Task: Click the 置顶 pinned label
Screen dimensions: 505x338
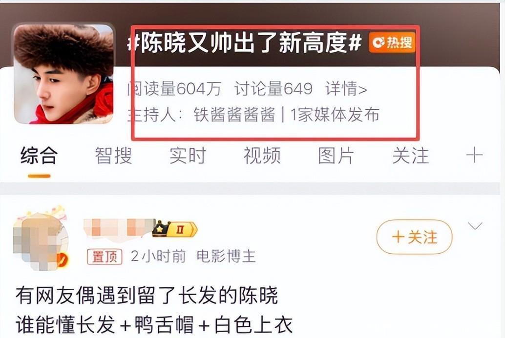Action: (x=105, y=257)
